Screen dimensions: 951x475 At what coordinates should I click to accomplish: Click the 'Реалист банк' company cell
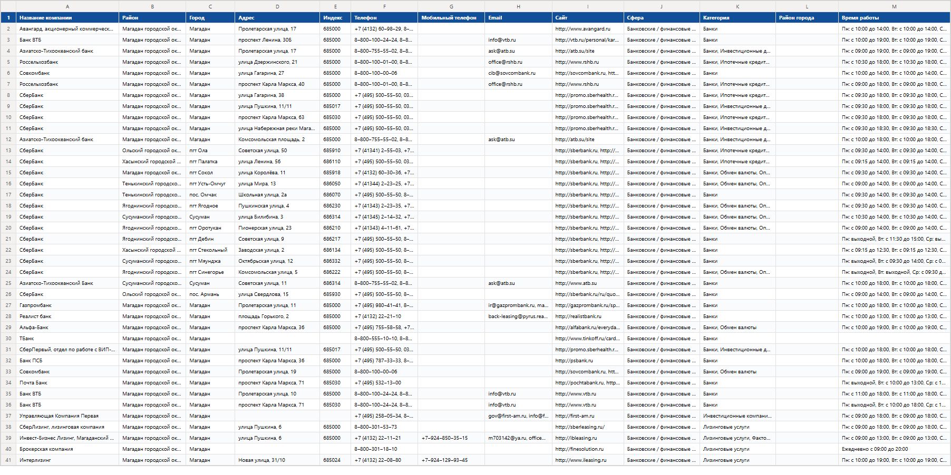tap(67, 316)
